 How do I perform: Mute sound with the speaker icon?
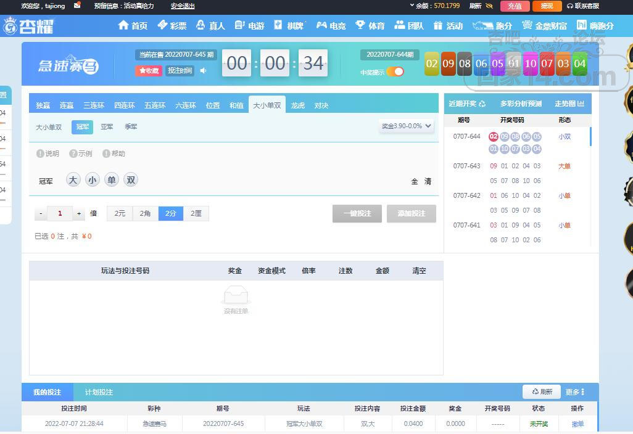[x=204, y=71]
